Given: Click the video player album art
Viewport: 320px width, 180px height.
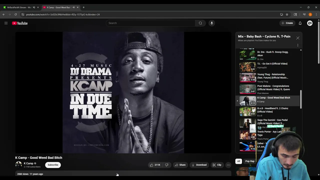Looking at the screenshot, I should 123,92.
